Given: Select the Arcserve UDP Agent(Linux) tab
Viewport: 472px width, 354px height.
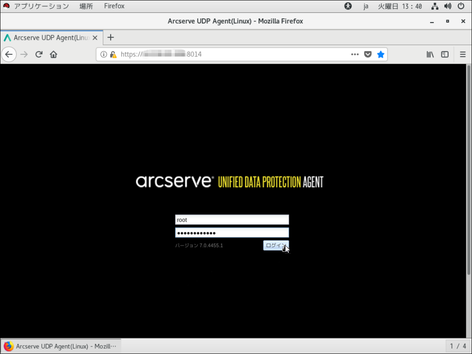Looking at the screenshot, I should (52, 38).
